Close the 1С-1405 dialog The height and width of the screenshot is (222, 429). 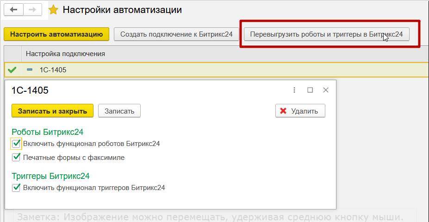(326, 90)
